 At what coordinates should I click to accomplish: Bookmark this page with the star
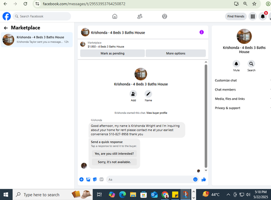(x=254, y=4)
